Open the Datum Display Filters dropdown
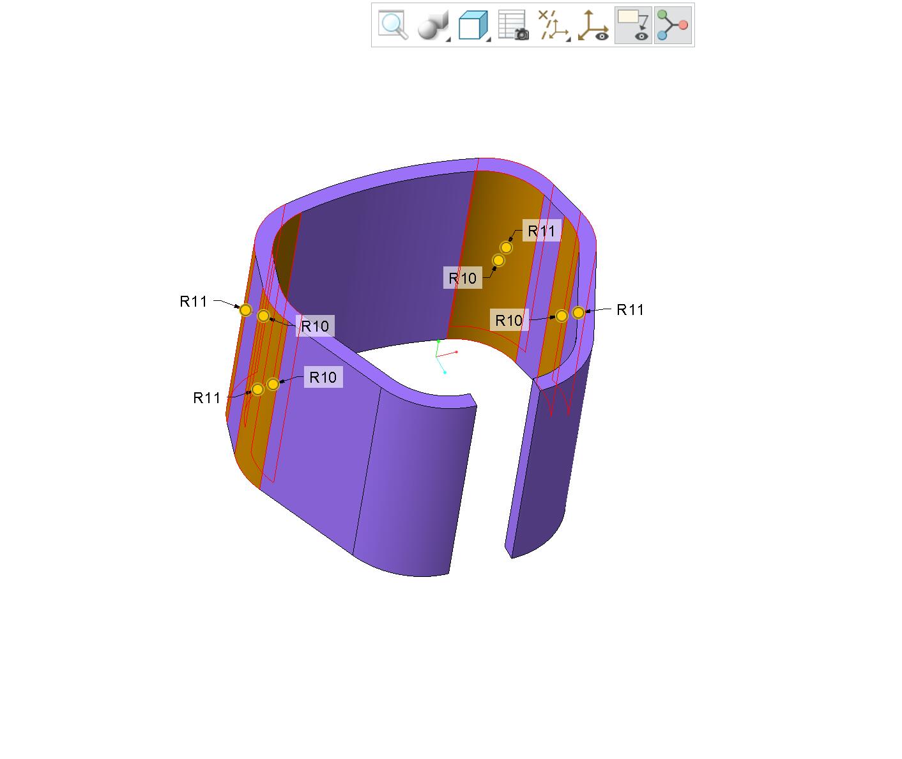Viewport: 902px width, 759px height. coord(553,25)
